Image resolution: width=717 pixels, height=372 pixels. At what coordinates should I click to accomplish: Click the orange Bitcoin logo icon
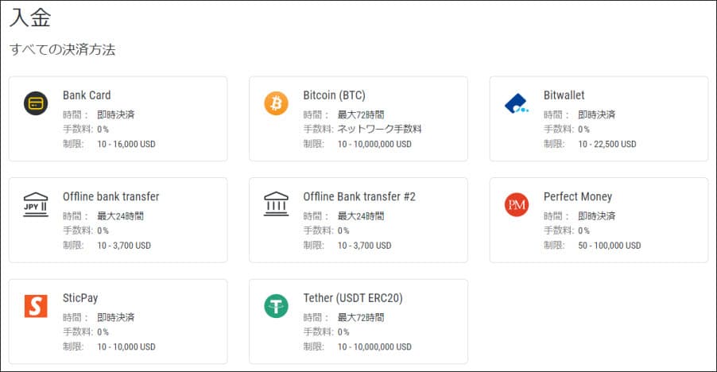pos(276,103)
